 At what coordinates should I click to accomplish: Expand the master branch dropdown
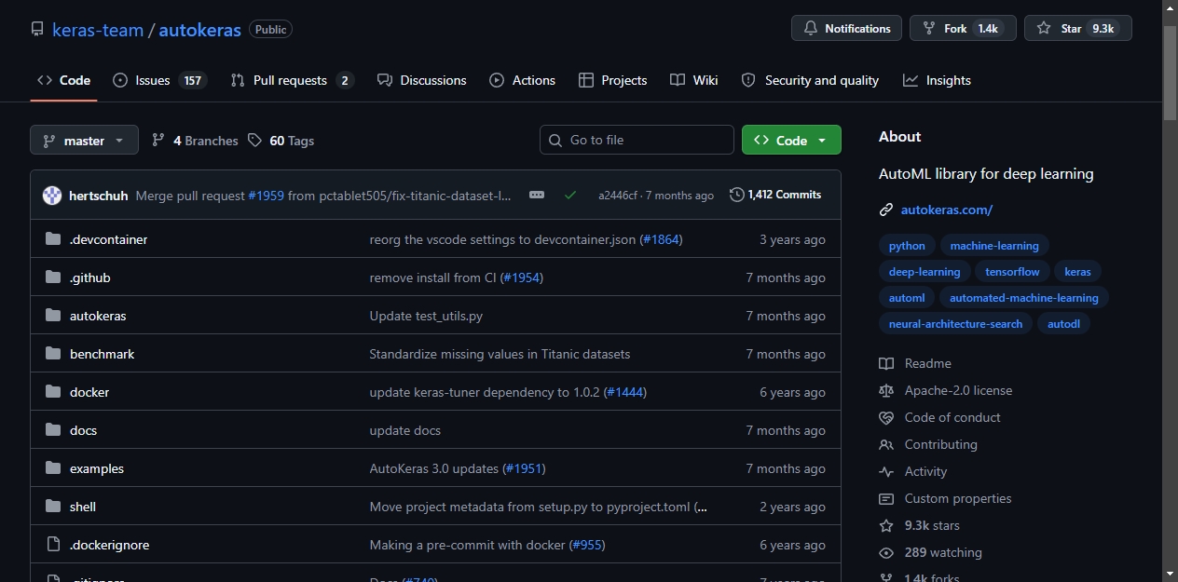(84, 140)
